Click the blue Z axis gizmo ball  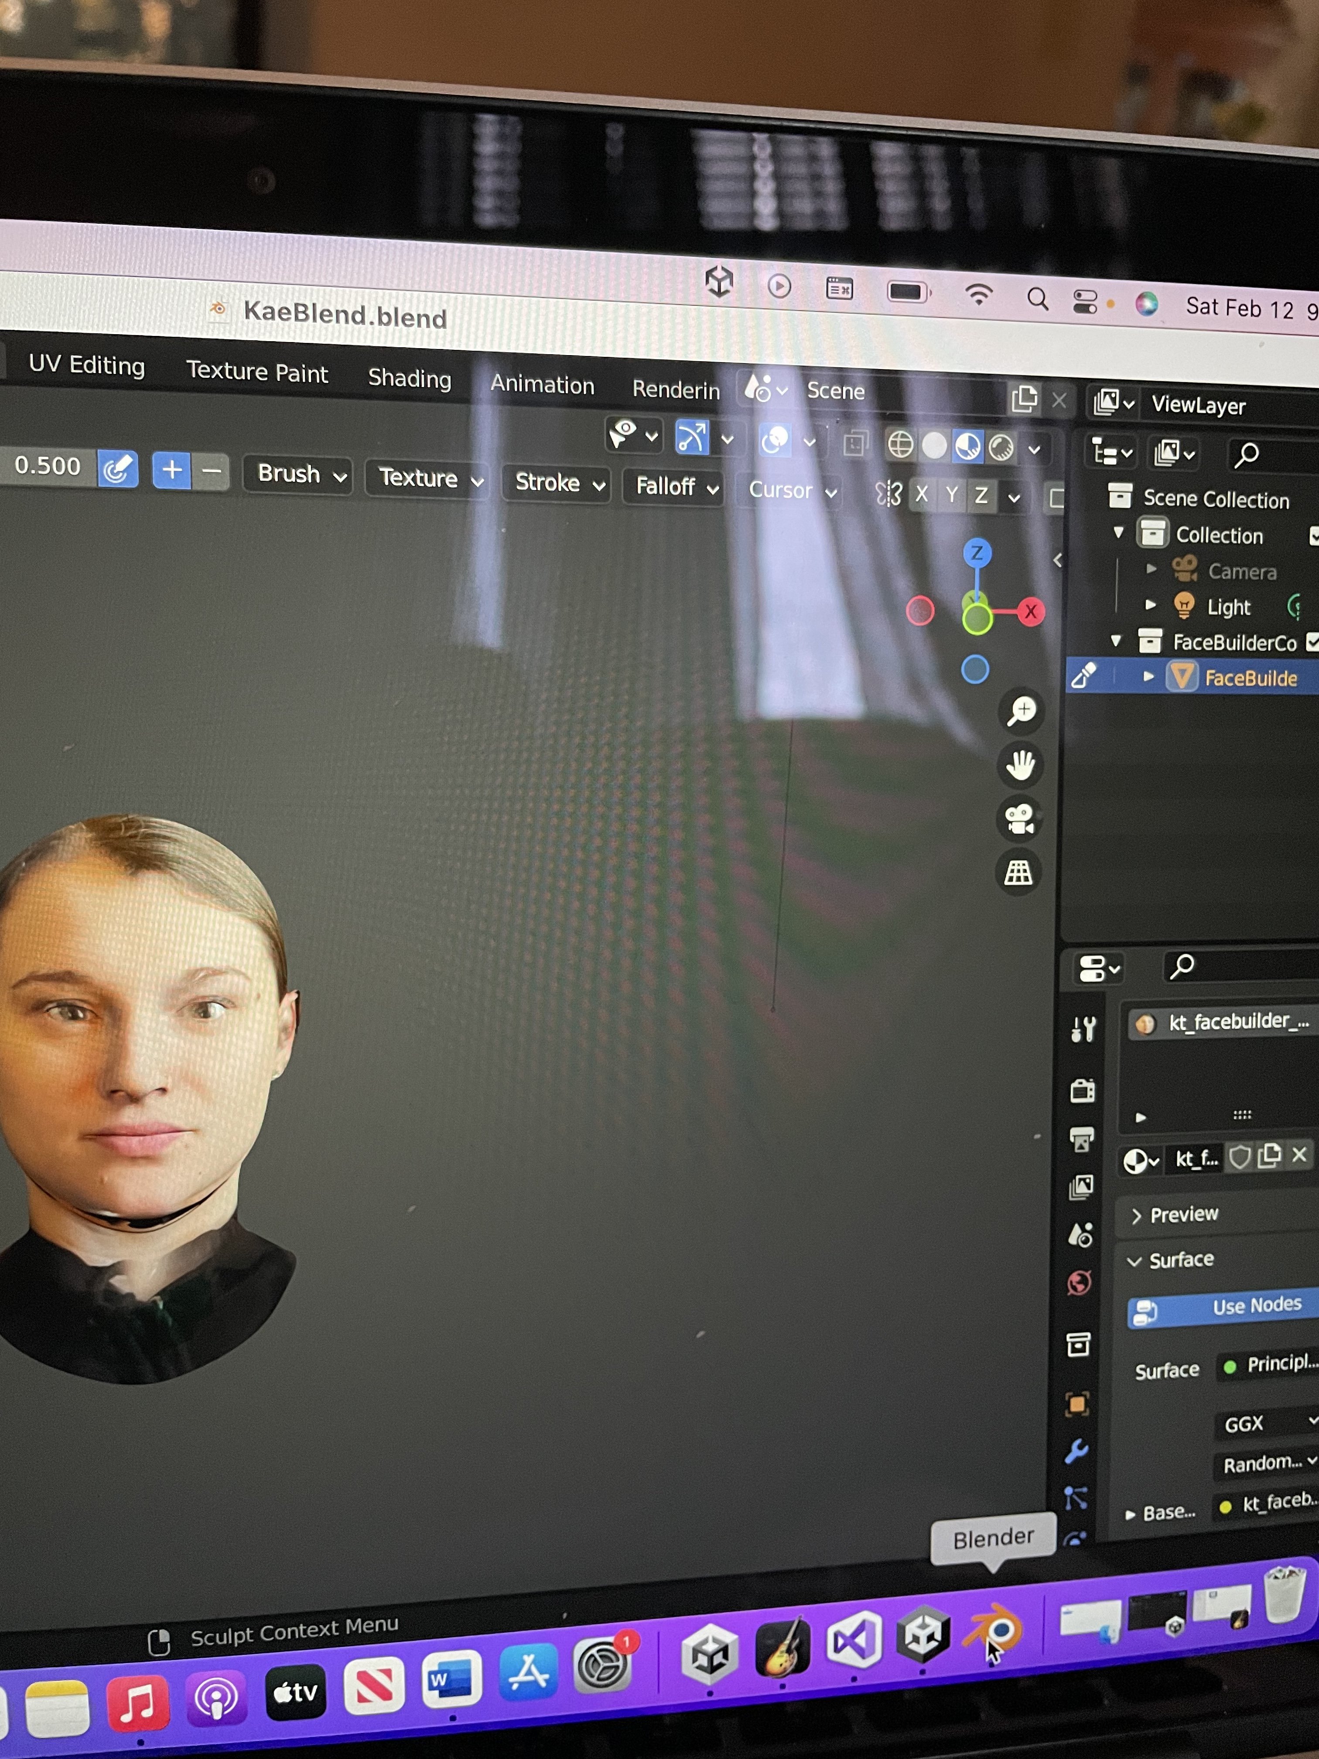(x=977, y=553)
